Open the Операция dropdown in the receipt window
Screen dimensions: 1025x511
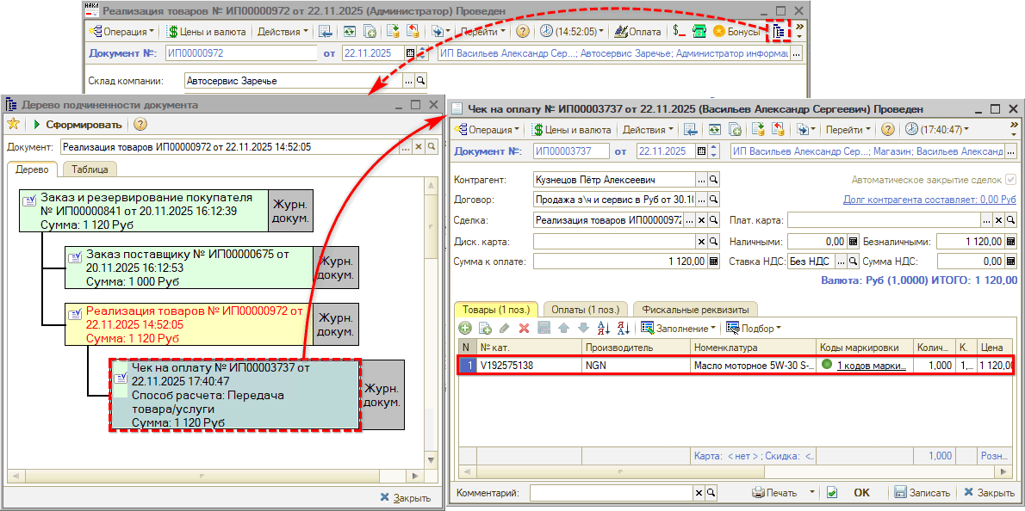(487, 130)
